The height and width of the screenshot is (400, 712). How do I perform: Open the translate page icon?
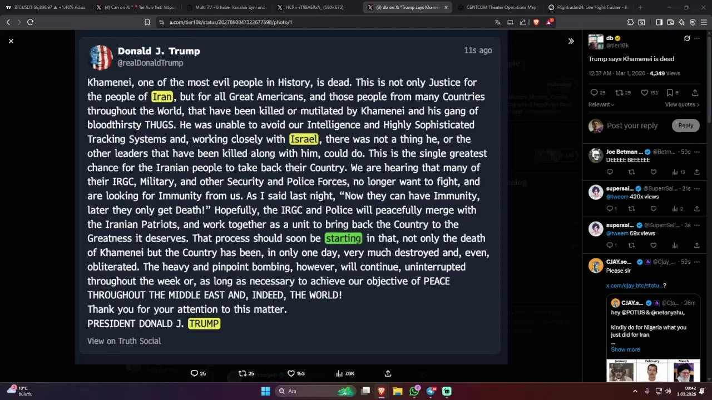[x=497, y=22]
